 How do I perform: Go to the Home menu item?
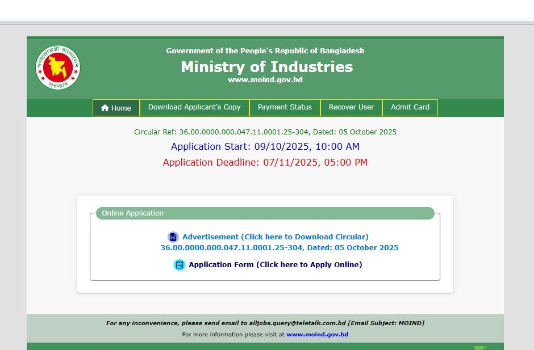116,108
